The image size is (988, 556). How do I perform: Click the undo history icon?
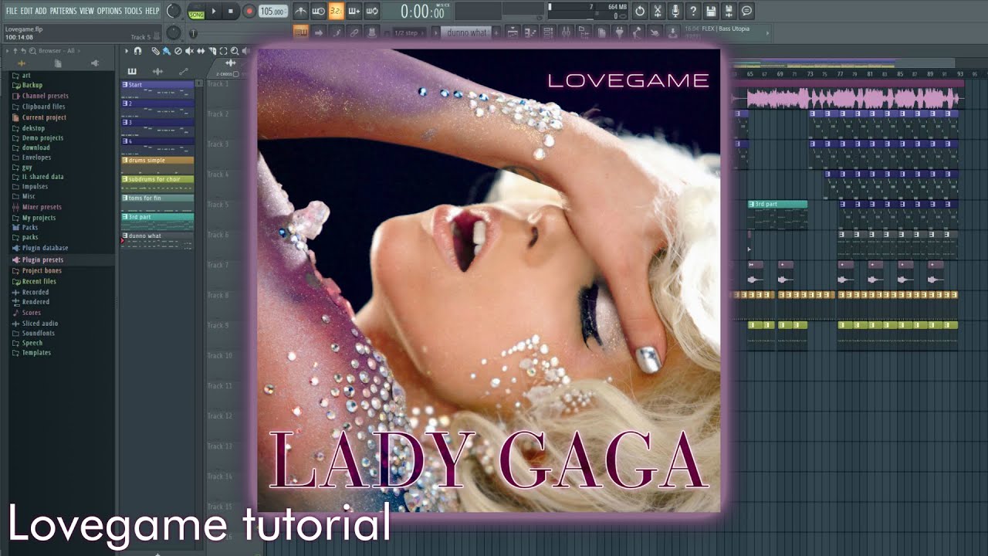[639, 11]
